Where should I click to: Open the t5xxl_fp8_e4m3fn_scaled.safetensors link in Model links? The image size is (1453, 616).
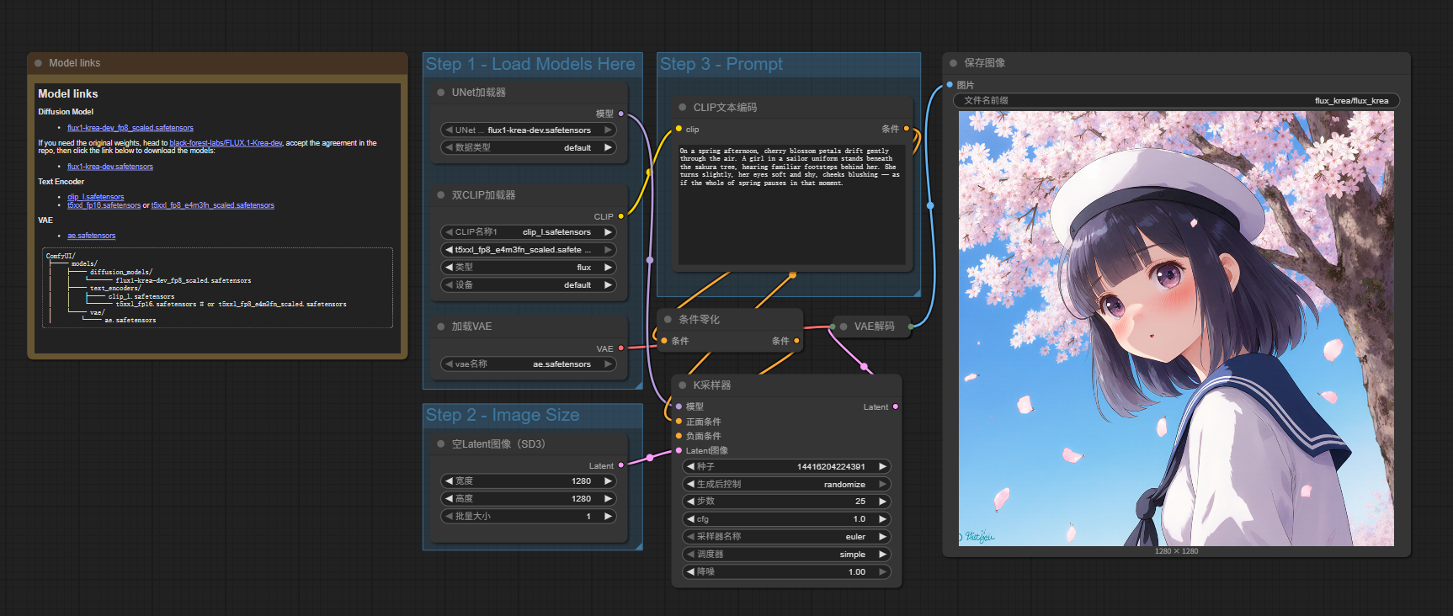(213, 205)
